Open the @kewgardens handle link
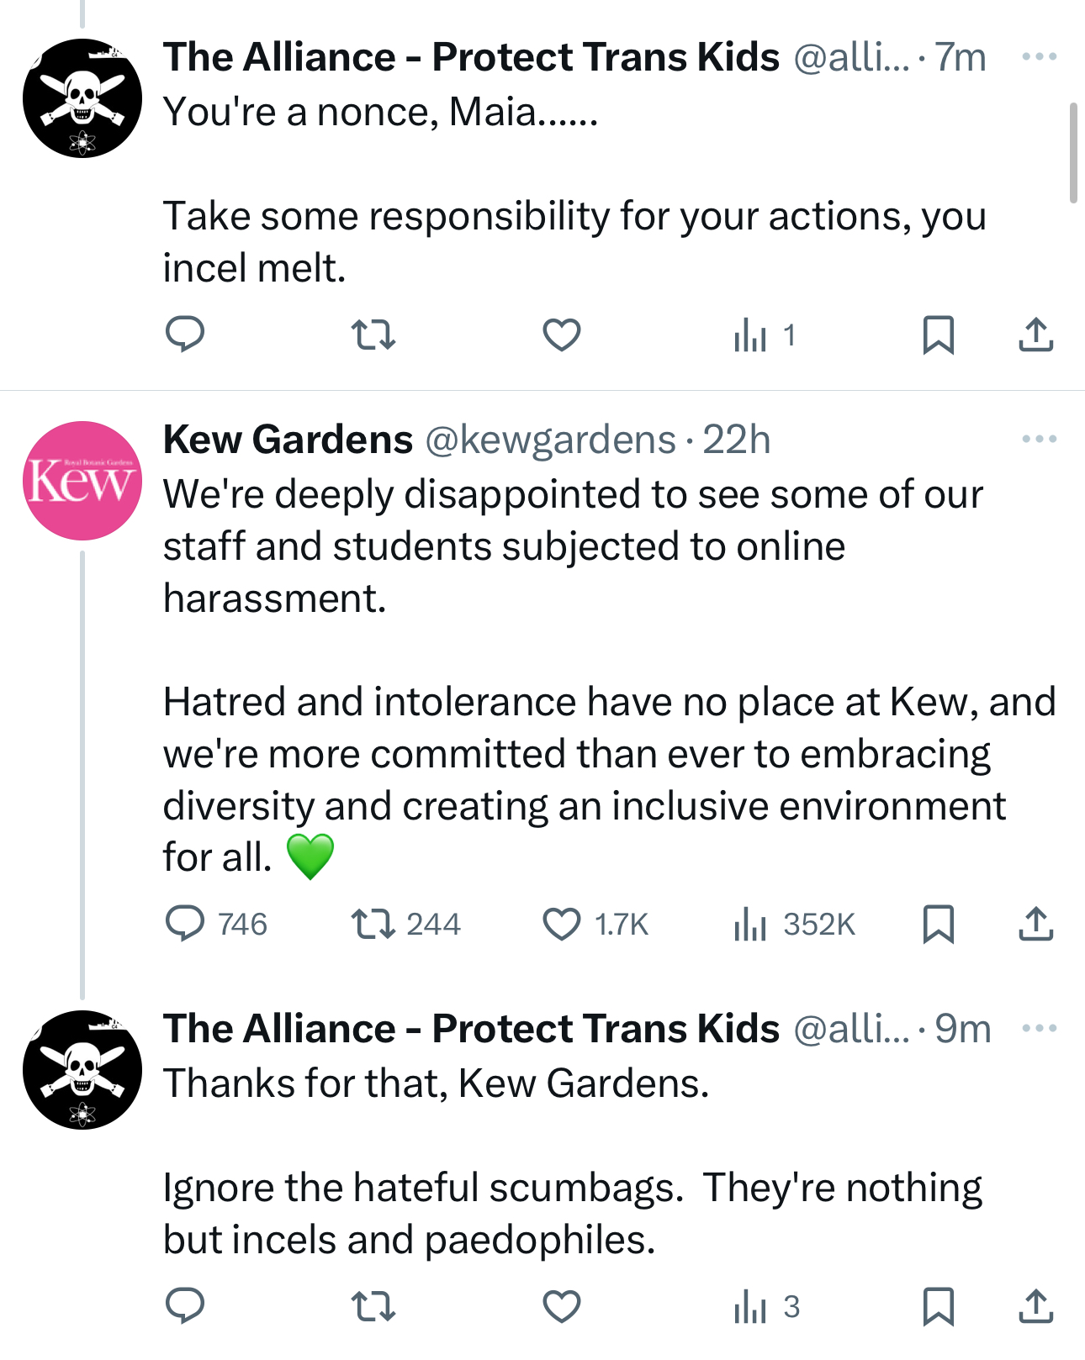 (551, 440)
